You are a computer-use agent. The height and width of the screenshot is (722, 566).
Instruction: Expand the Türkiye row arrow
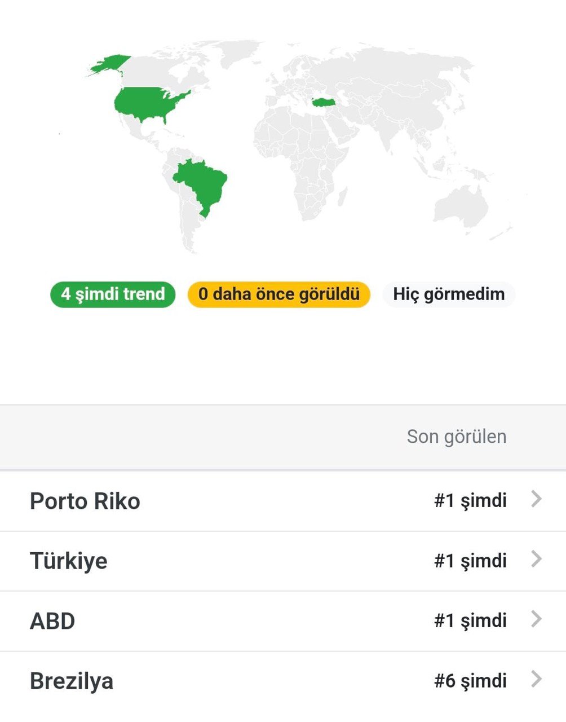(537, 560)
